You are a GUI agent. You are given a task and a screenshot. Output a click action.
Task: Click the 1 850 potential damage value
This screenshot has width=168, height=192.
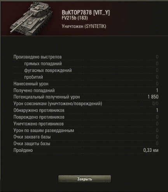tap(153, 97)
